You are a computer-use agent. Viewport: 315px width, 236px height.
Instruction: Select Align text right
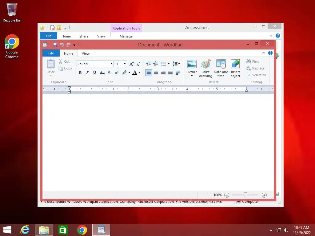tap(163, 73)
